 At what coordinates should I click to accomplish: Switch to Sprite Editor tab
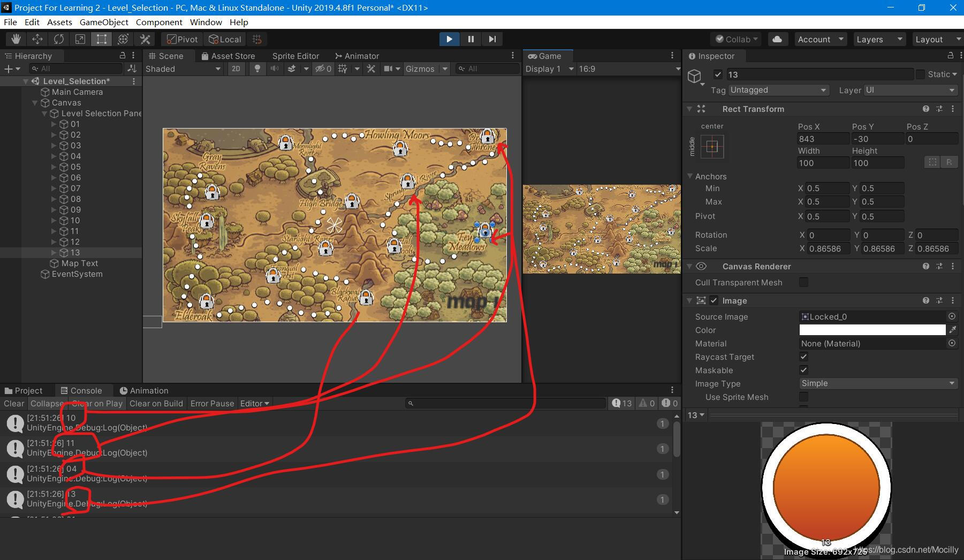pyautogui.click(x=295, y=56)
